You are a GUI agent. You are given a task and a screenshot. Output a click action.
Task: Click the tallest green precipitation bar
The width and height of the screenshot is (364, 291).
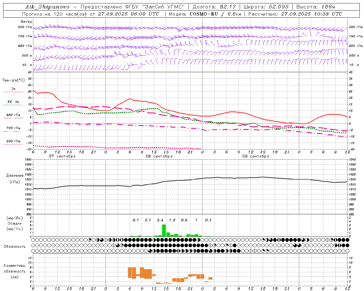coord(164,230)
